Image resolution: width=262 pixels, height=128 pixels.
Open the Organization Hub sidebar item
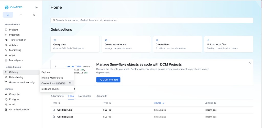[21, 110]
